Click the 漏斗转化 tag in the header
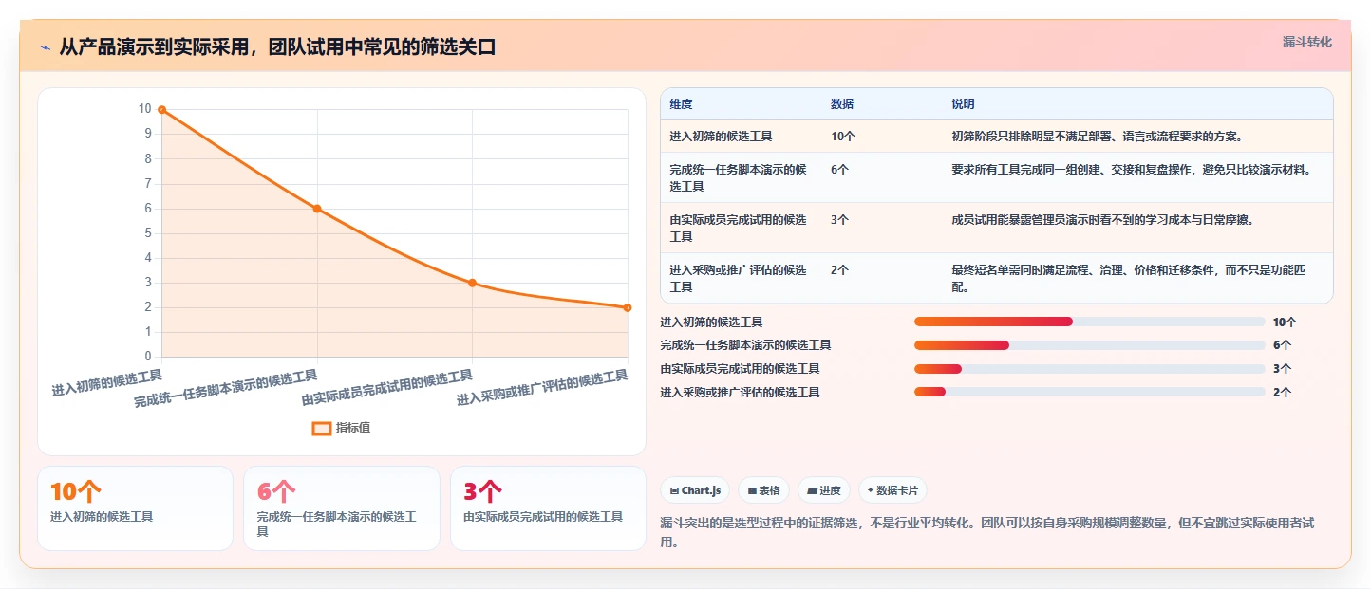 pyautogui.click(x=1307, y=42)
